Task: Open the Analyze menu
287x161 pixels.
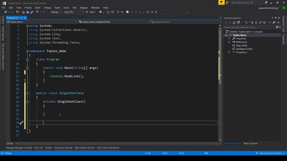Action: [84, 8]
